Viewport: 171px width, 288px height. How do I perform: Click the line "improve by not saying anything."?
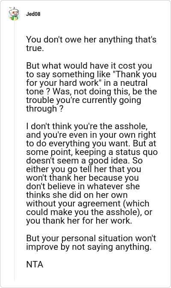tap(88, 247)
